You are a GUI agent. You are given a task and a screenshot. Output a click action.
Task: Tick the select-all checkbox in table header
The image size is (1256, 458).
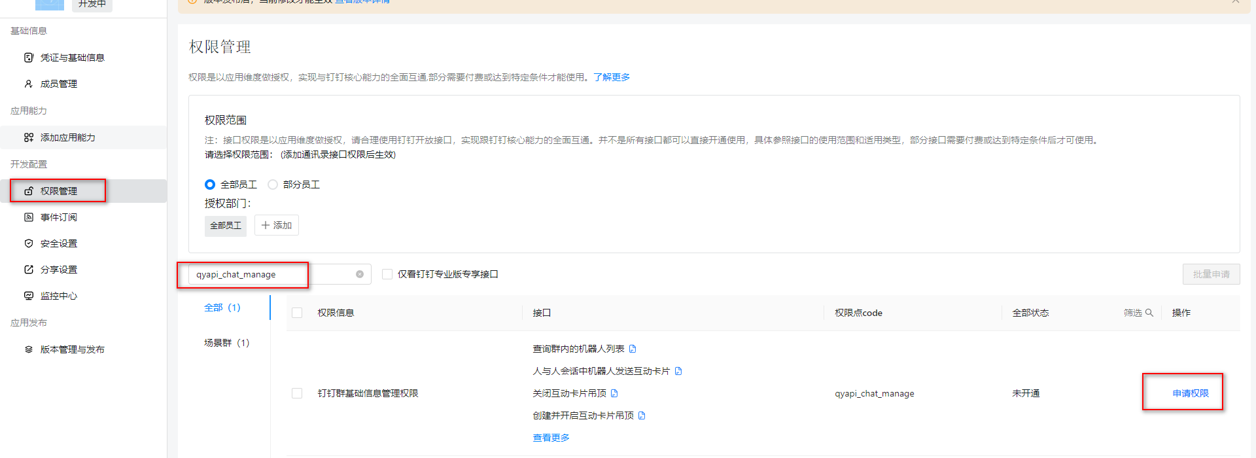point(297,313)
